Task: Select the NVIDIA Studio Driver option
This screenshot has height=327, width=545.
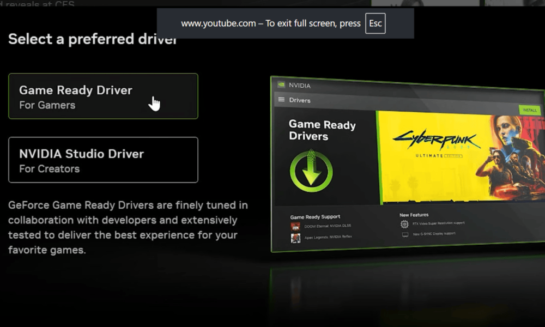Action: [103, 160]
